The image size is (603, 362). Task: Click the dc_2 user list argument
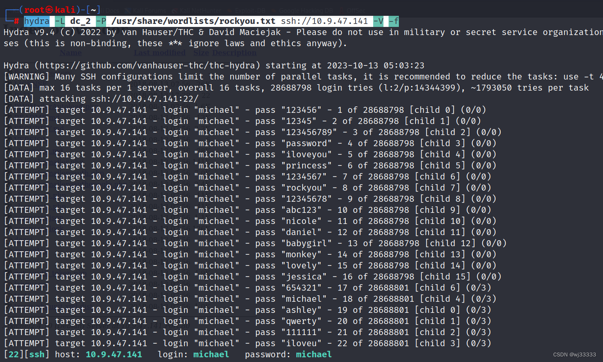[x=80, y=21]
